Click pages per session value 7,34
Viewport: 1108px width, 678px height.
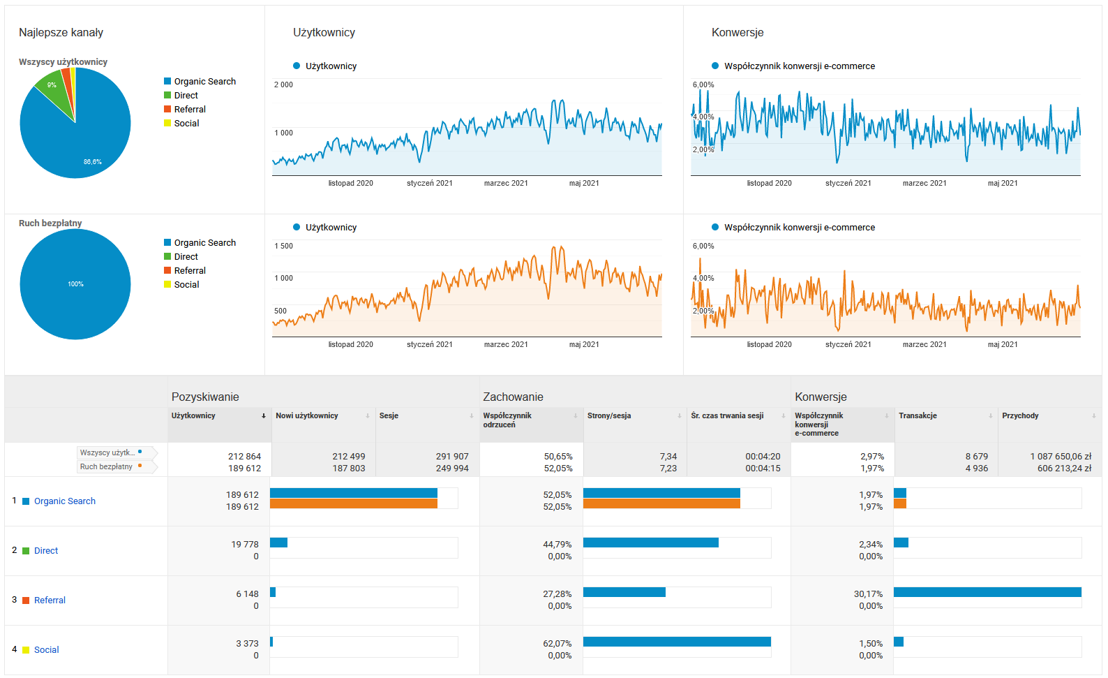click(668, 457)
